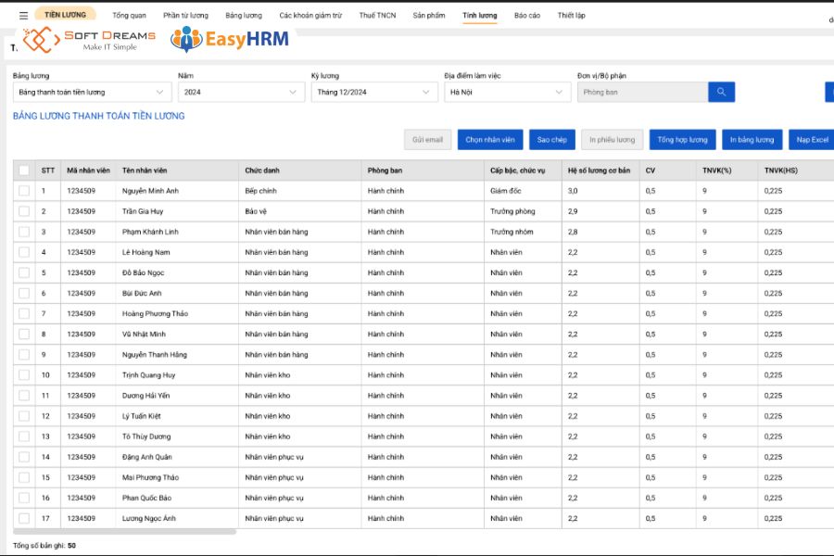Viewport: 834px width, 556px height.
Task: Click the horizontal scrollbar below the table
Action: click(125, 531)
